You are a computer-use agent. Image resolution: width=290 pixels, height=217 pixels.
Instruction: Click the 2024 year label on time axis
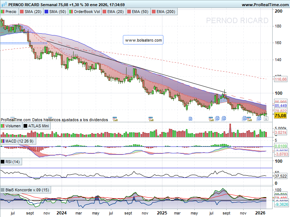coord(62,213)
